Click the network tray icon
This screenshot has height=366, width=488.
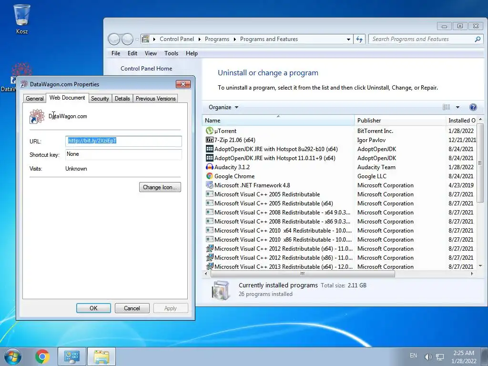(440, 356)
